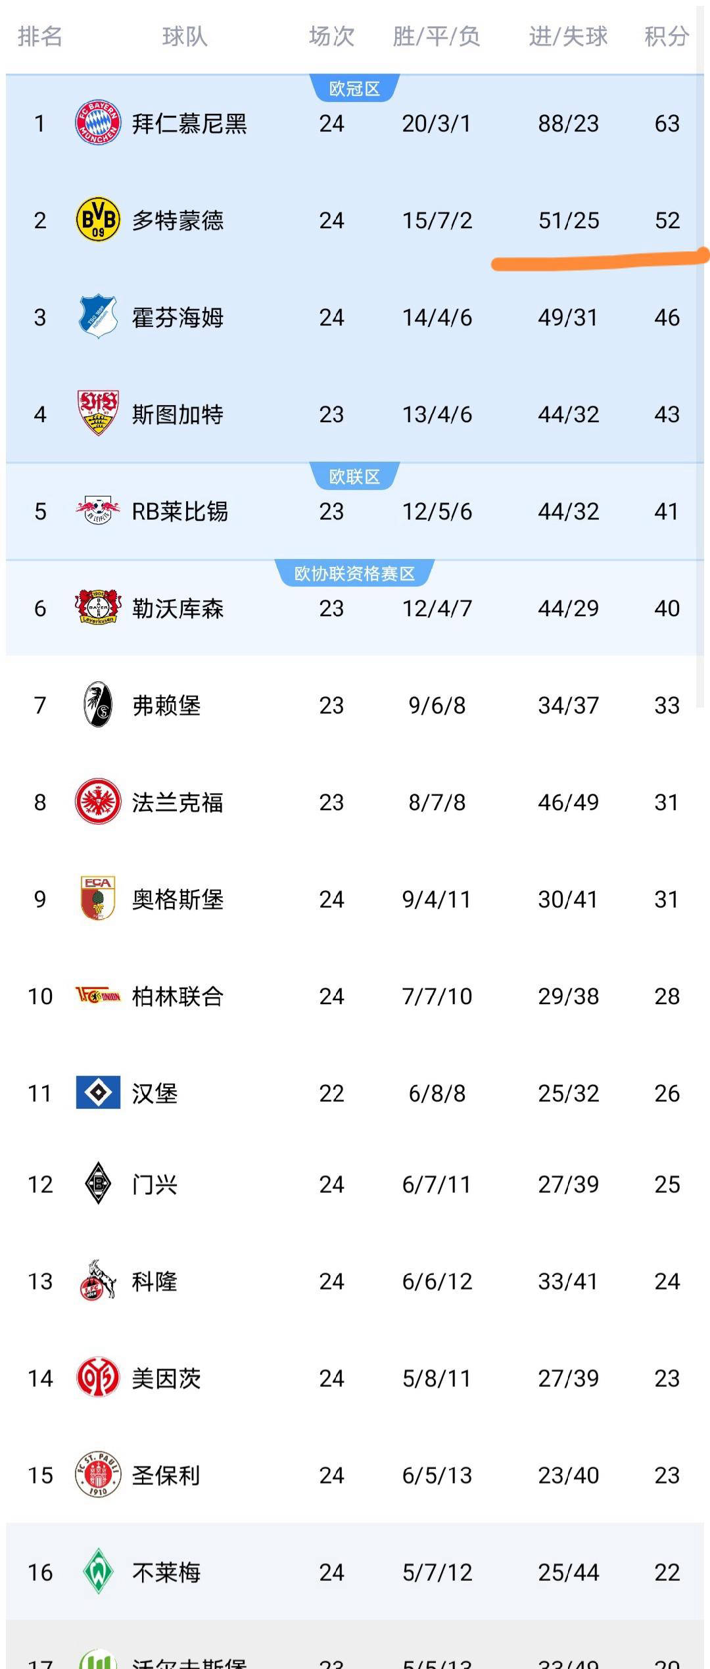
Task: Tap the Eintracht Frankfurt eagle logo
Action: pyautogui.click(x=98, y=802)
